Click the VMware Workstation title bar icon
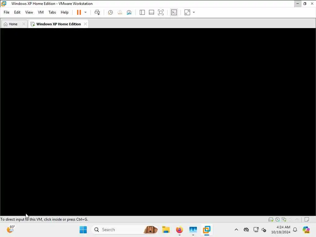Screen dimensions: 316x237 [4, 4]
